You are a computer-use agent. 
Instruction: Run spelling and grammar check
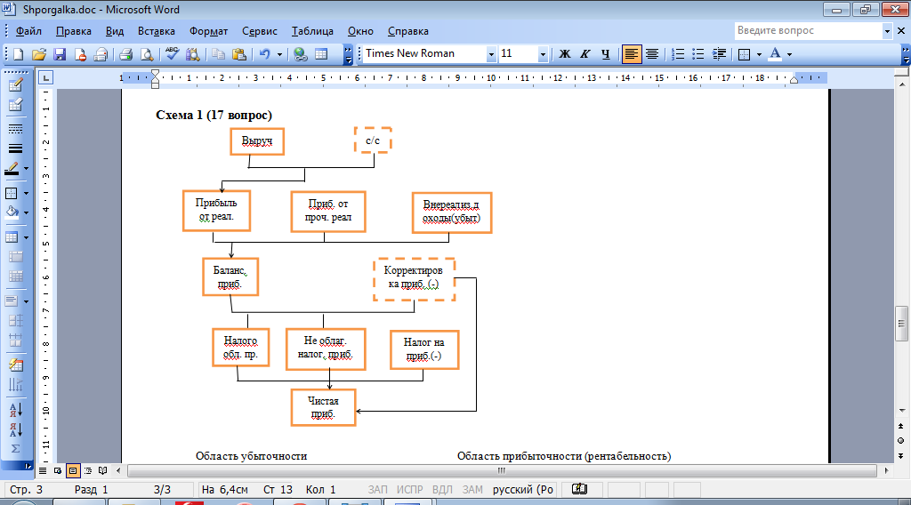click(x=173, y=54)
